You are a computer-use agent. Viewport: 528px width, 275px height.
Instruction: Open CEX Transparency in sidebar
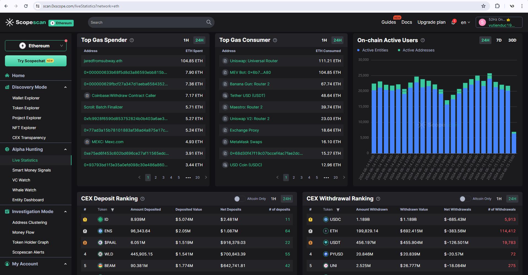point(29,138)
